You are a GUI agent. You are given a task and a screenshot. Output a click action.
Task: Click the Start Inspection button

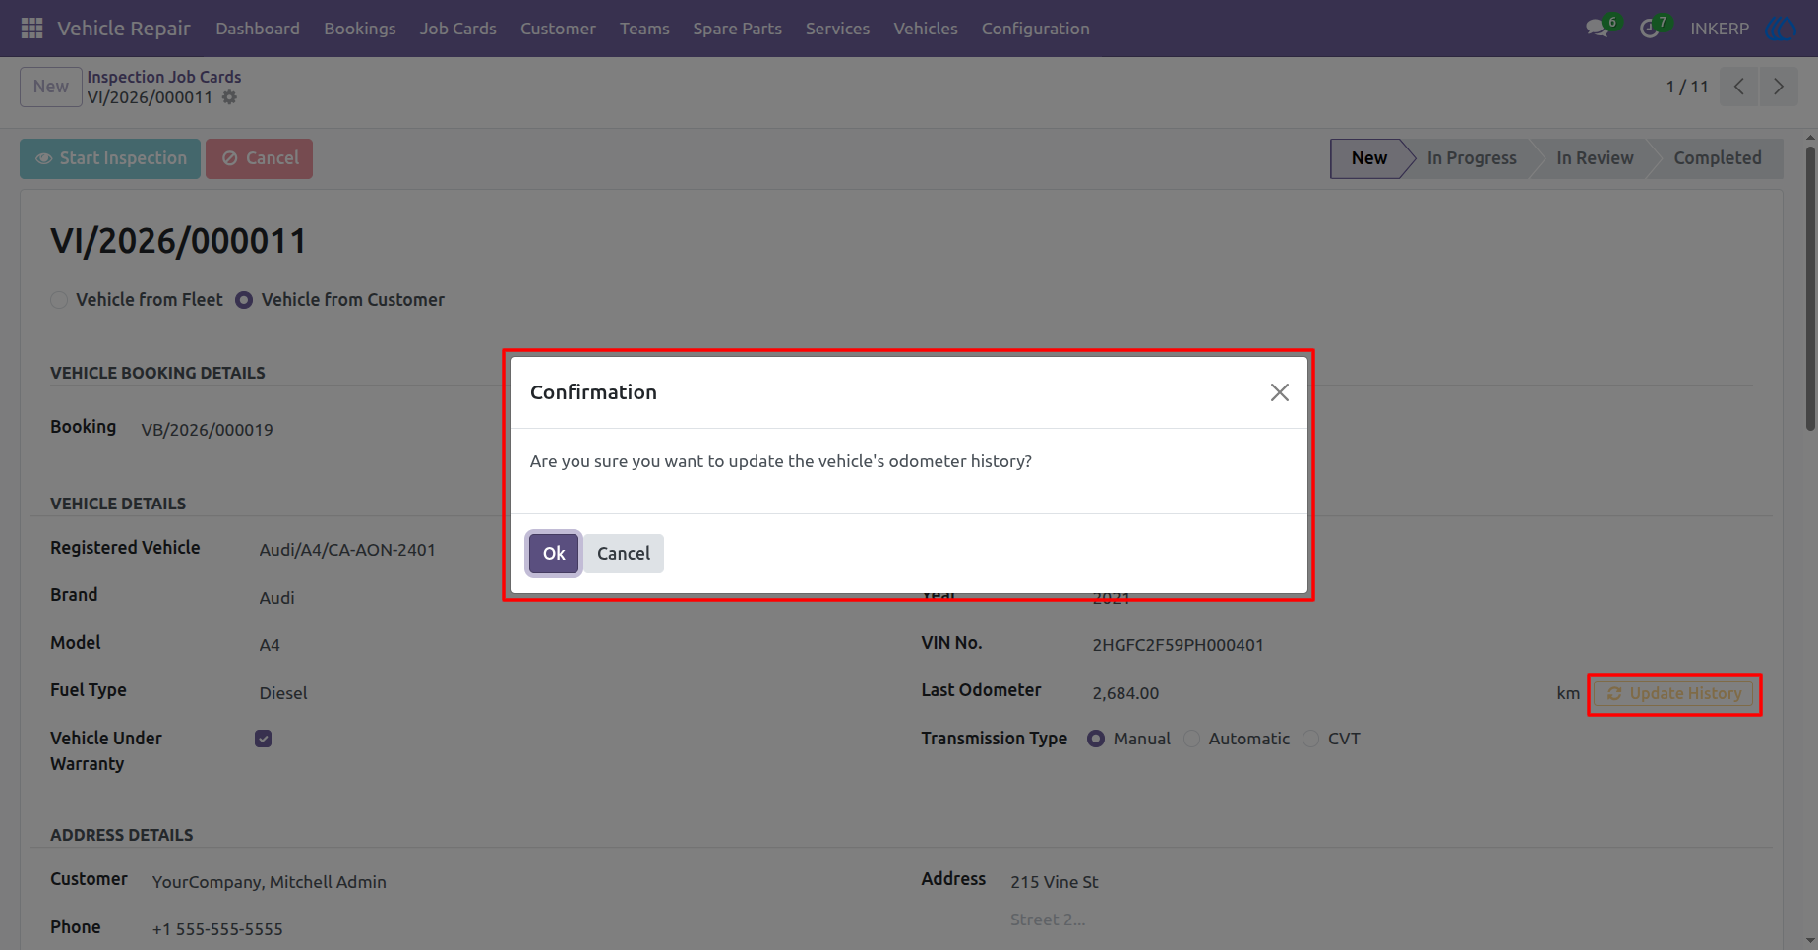coord(110,158)
